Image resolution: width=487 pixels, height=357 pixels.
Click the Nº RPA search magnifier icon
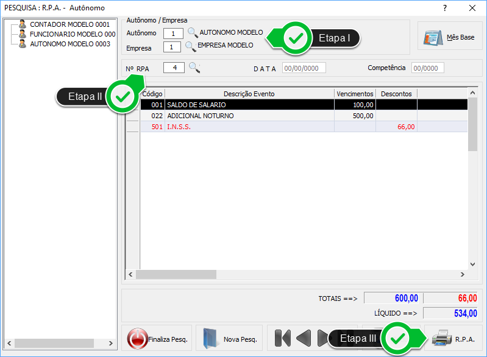pos(194,68)
